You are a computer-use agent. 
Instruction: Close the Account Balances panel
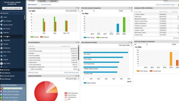pos(78,43)
